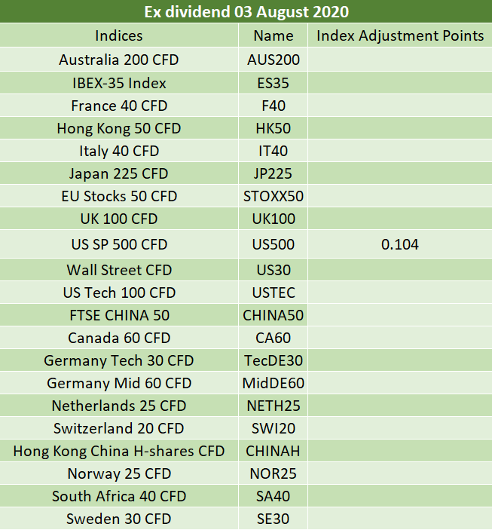
Task: Click the SE30 name cell
Action: pos(273,519)
